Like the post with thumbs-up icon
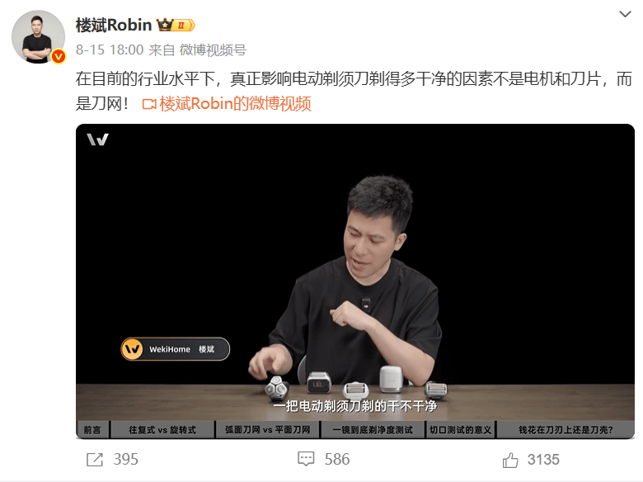Image resolution: width=643 pixels, height=482 pixels. (510, 460)
